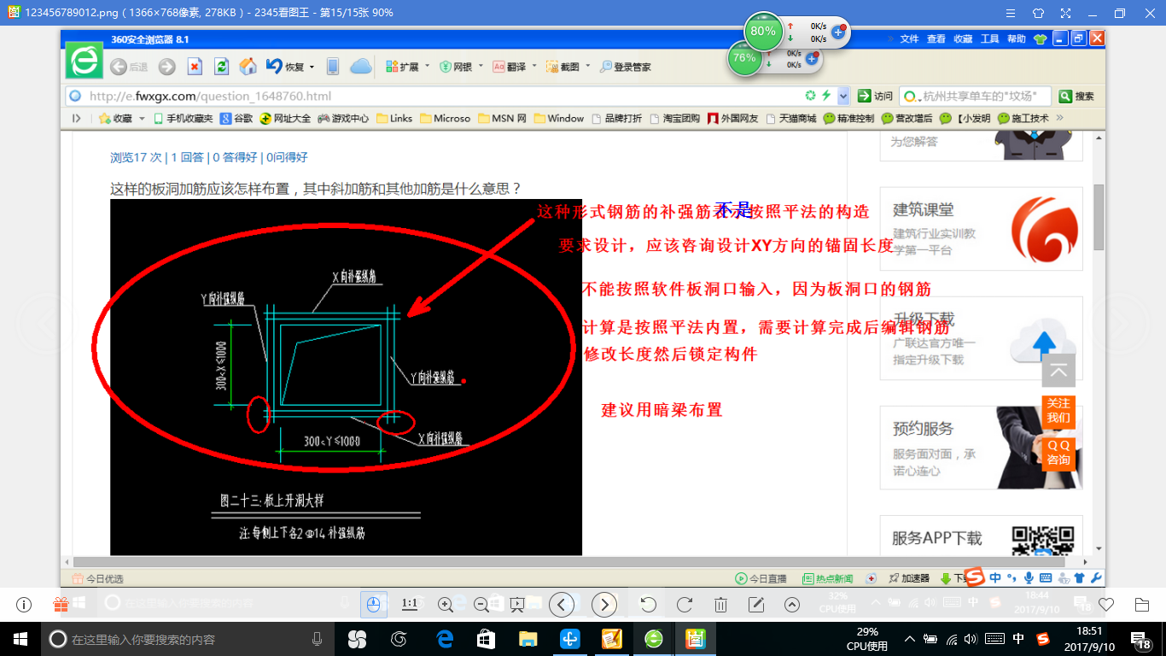Click the orange gift icon in viewer toolbar
The width and height of the screenshot is (1166, 656).
[x=61, y=605]
